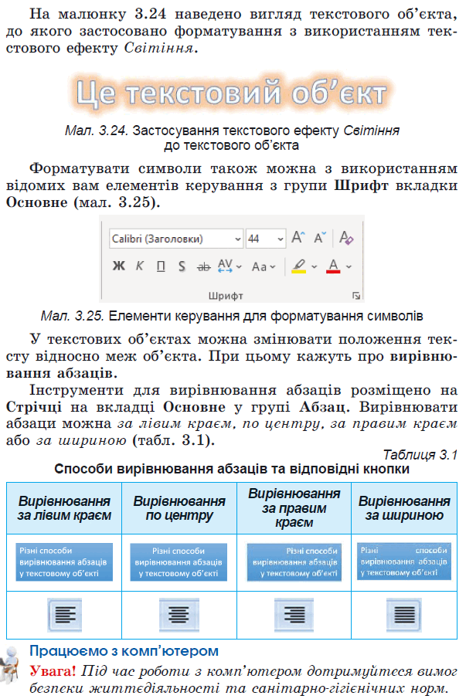Select the left-aligned sample text box

click(x=64, y=562)
